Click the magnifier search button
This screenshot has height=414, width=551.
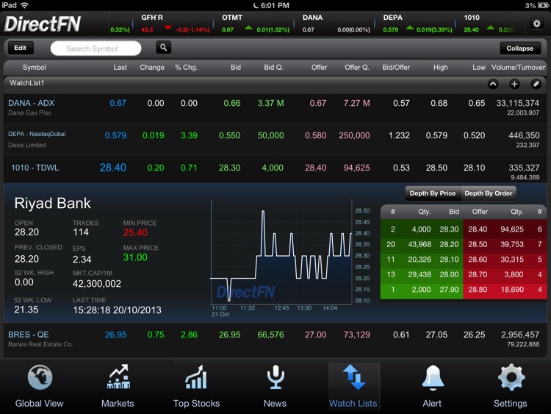tap(163, 48)
